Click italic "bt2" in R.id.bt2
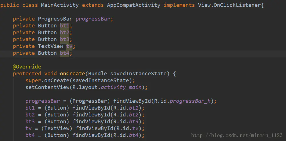 [134, 115]
